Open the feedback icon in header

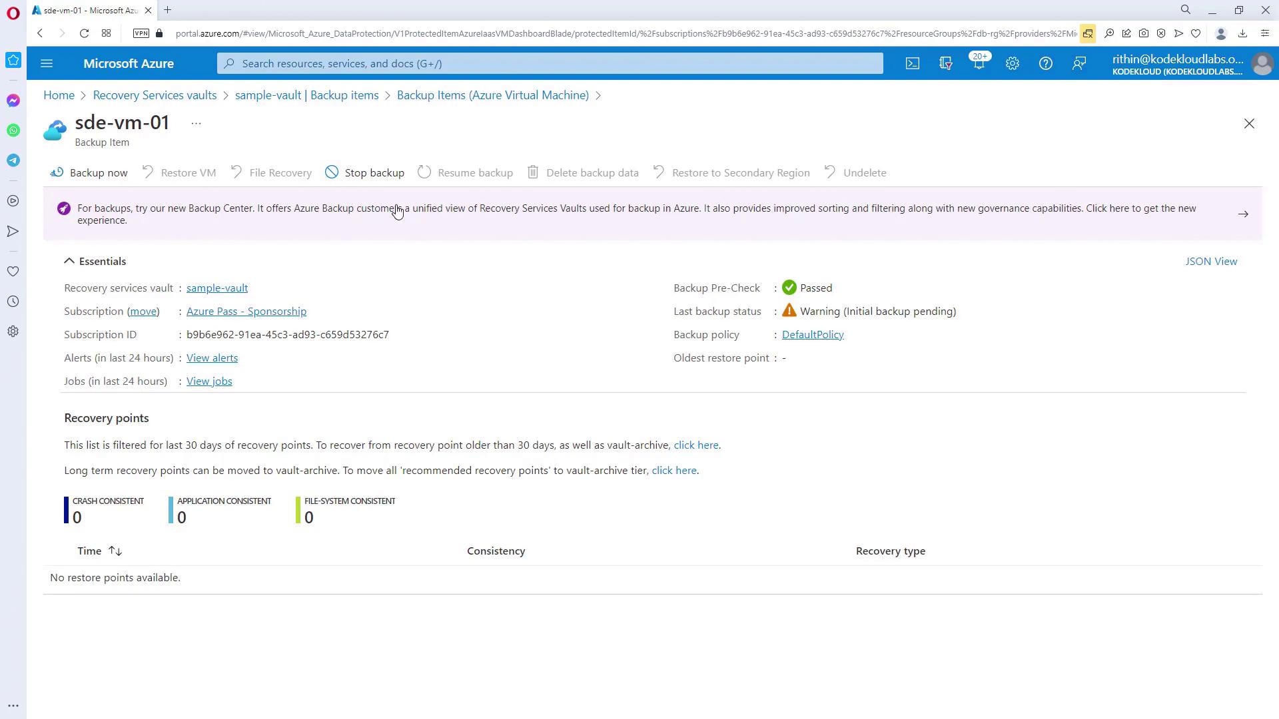(1078, 63)
